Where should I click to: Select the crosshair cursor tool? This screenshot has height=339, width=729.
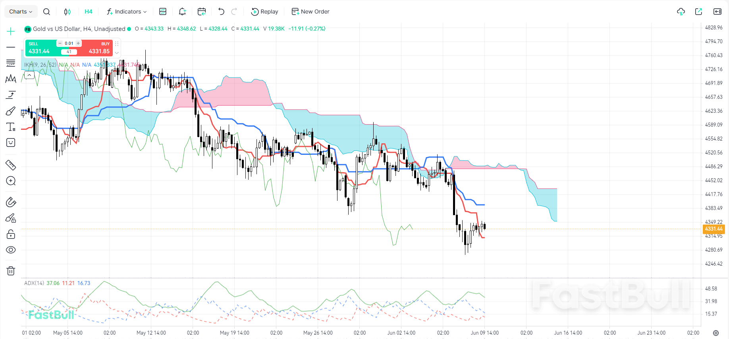pyautogui.click(x=11, y=31)
